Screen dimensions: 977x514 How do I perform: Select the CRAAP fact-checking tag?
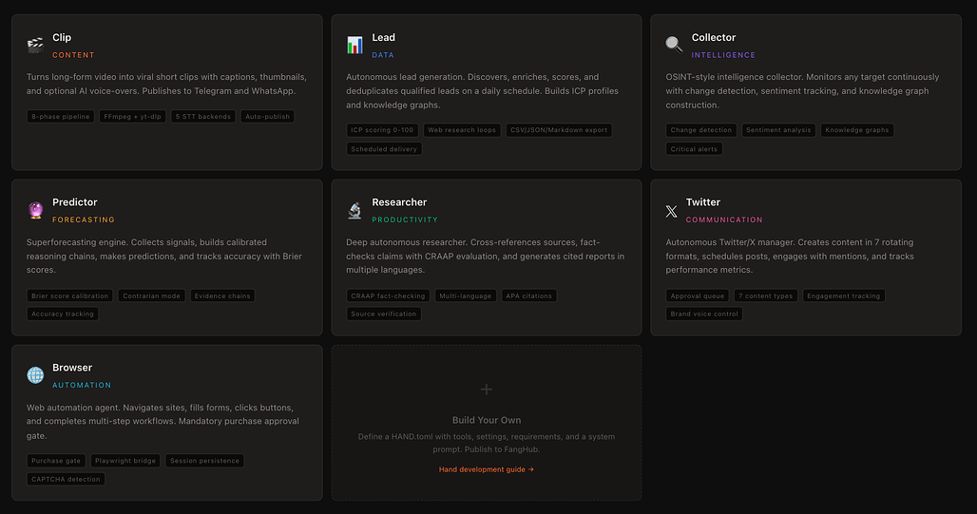pyautogui.click(x=388, y=296)
